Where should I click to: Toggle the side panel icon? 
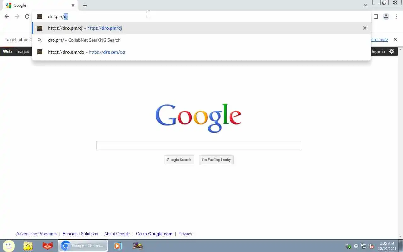coord(376,16)
